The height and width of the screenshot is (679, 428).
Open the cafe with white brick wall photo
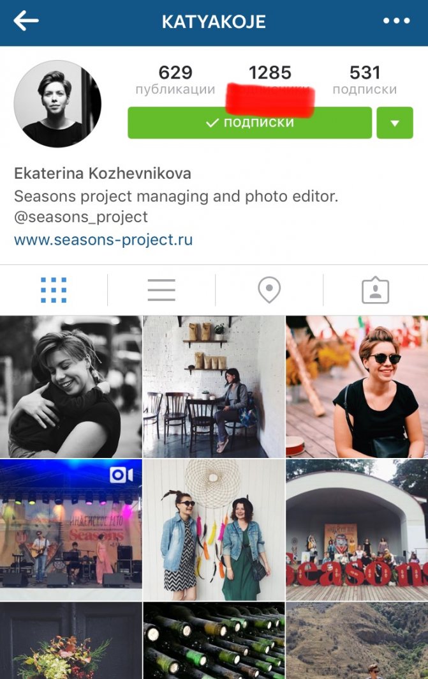pyautogui.click(x=214, y=386)
